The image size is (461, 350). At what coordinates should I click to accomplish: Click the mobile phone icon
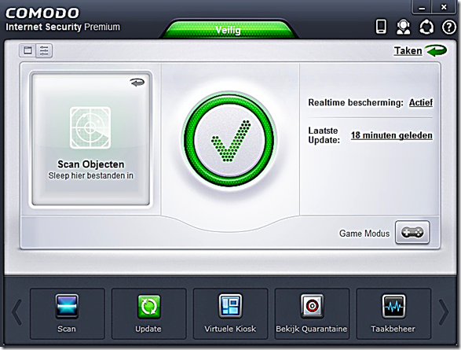click(381, 27)
